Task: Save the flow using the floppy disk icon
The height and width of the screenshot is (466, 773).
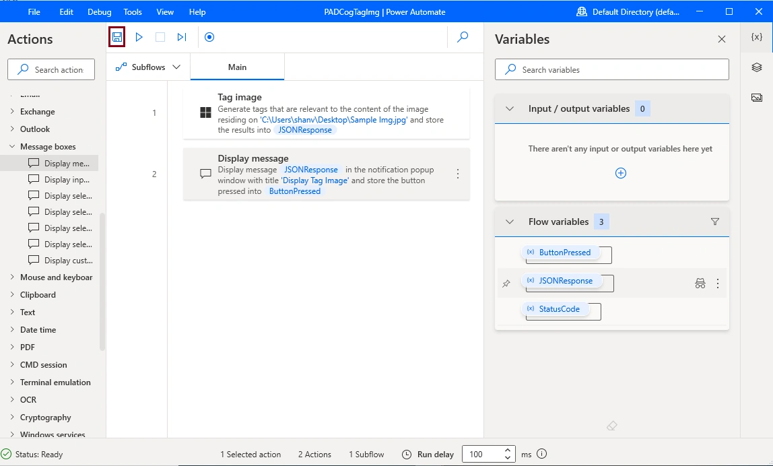Action: point(117,37)
